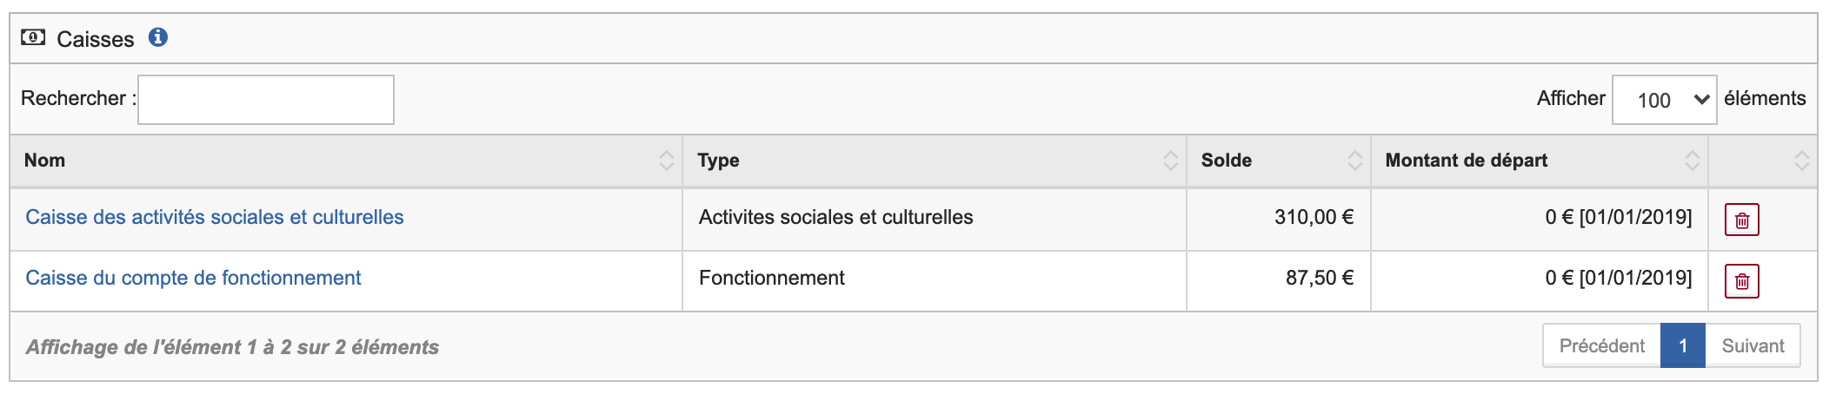Select page 1 in pagination
Image resolution: width=1836 pixels, height=394 pixels.
tap(1683, 345)
